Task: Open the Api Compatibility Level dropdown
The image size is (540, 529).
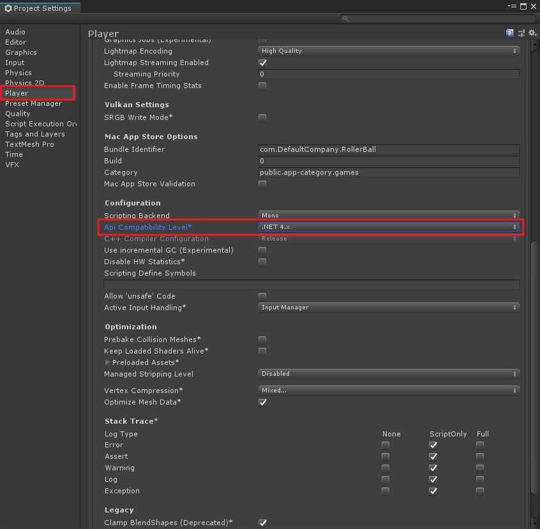Action: click(x=389, y=227)
